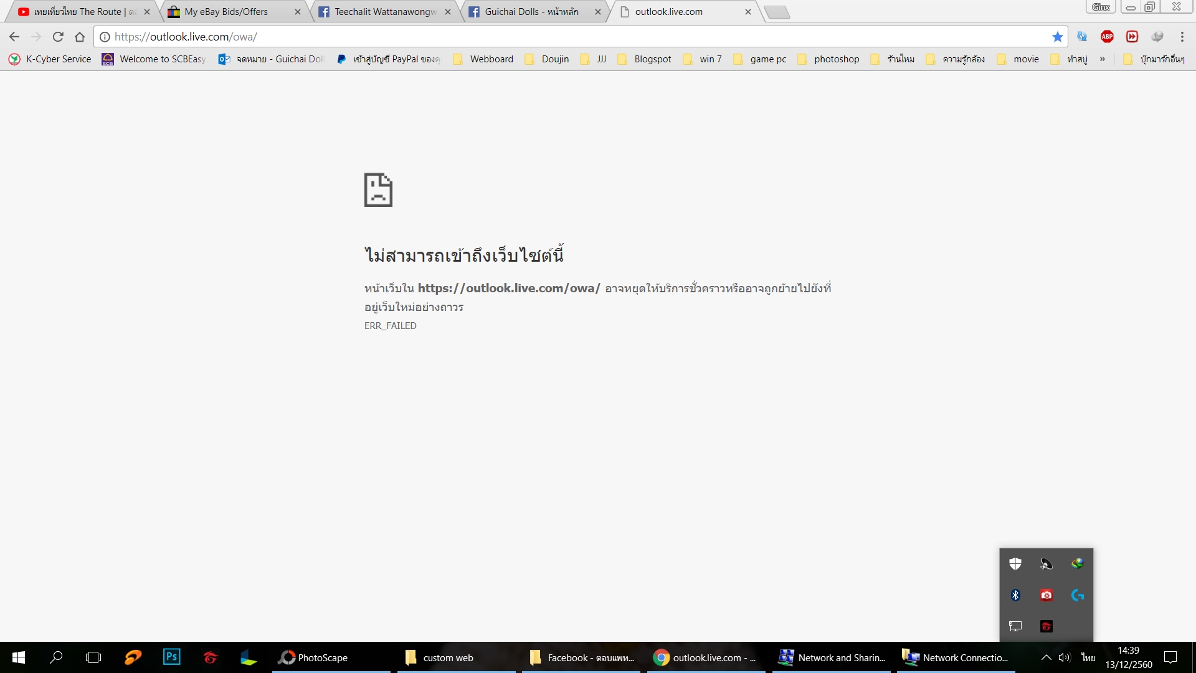Open Windows Defender shield tray icon

1015,564
